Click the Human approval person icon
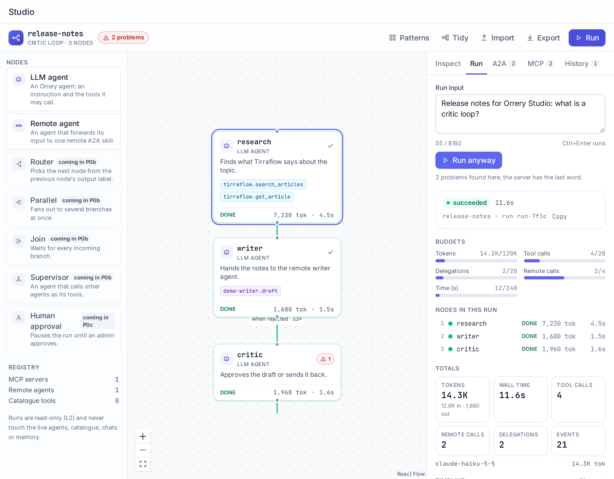The image size is (614, 479). 19,318
